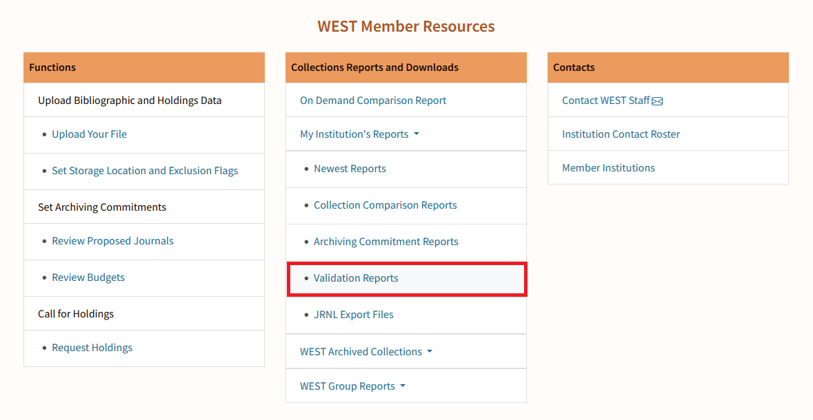View the Member Institutions link

[x=608, y=168]
